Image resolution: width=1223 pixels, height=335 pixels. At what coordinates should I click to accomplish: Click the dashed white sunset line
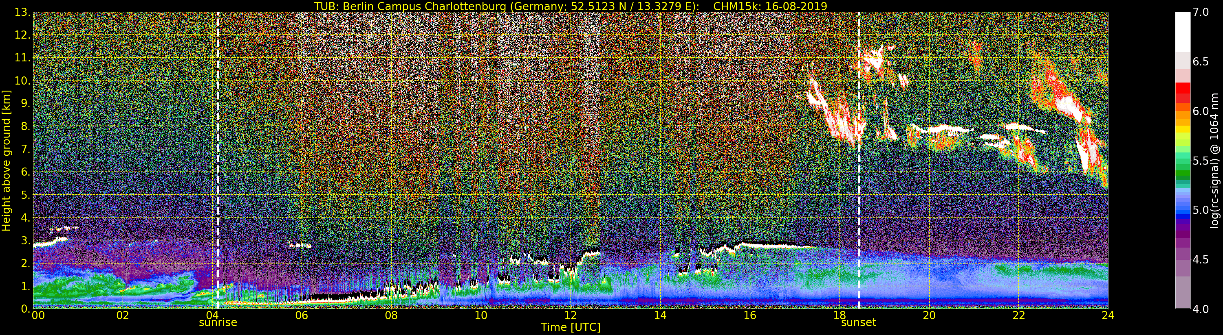pyautogui.click(x=858, y=160)
